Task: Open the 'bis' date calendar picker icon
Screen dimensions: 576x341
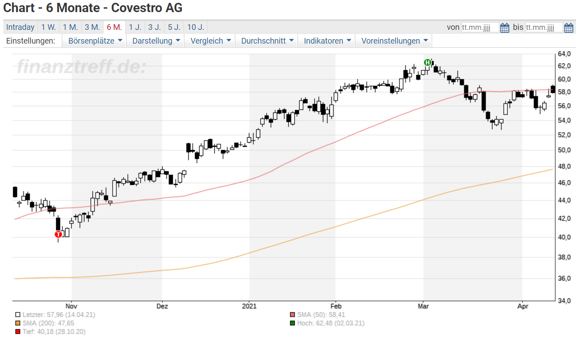Action: tap(569, 27)
